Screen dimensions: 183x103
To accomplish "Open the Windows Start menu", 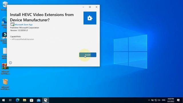I will [3, 100].
